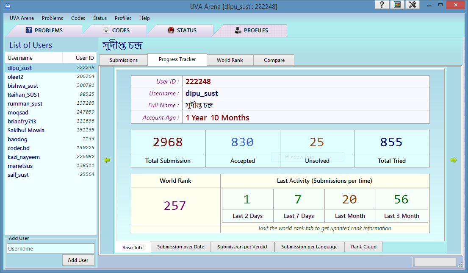Open the Profiles menu

[x=123, y=18]
